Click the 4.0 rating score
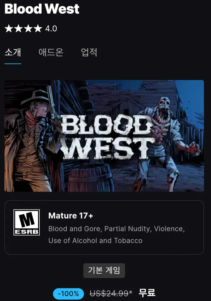 coord(51,29)
